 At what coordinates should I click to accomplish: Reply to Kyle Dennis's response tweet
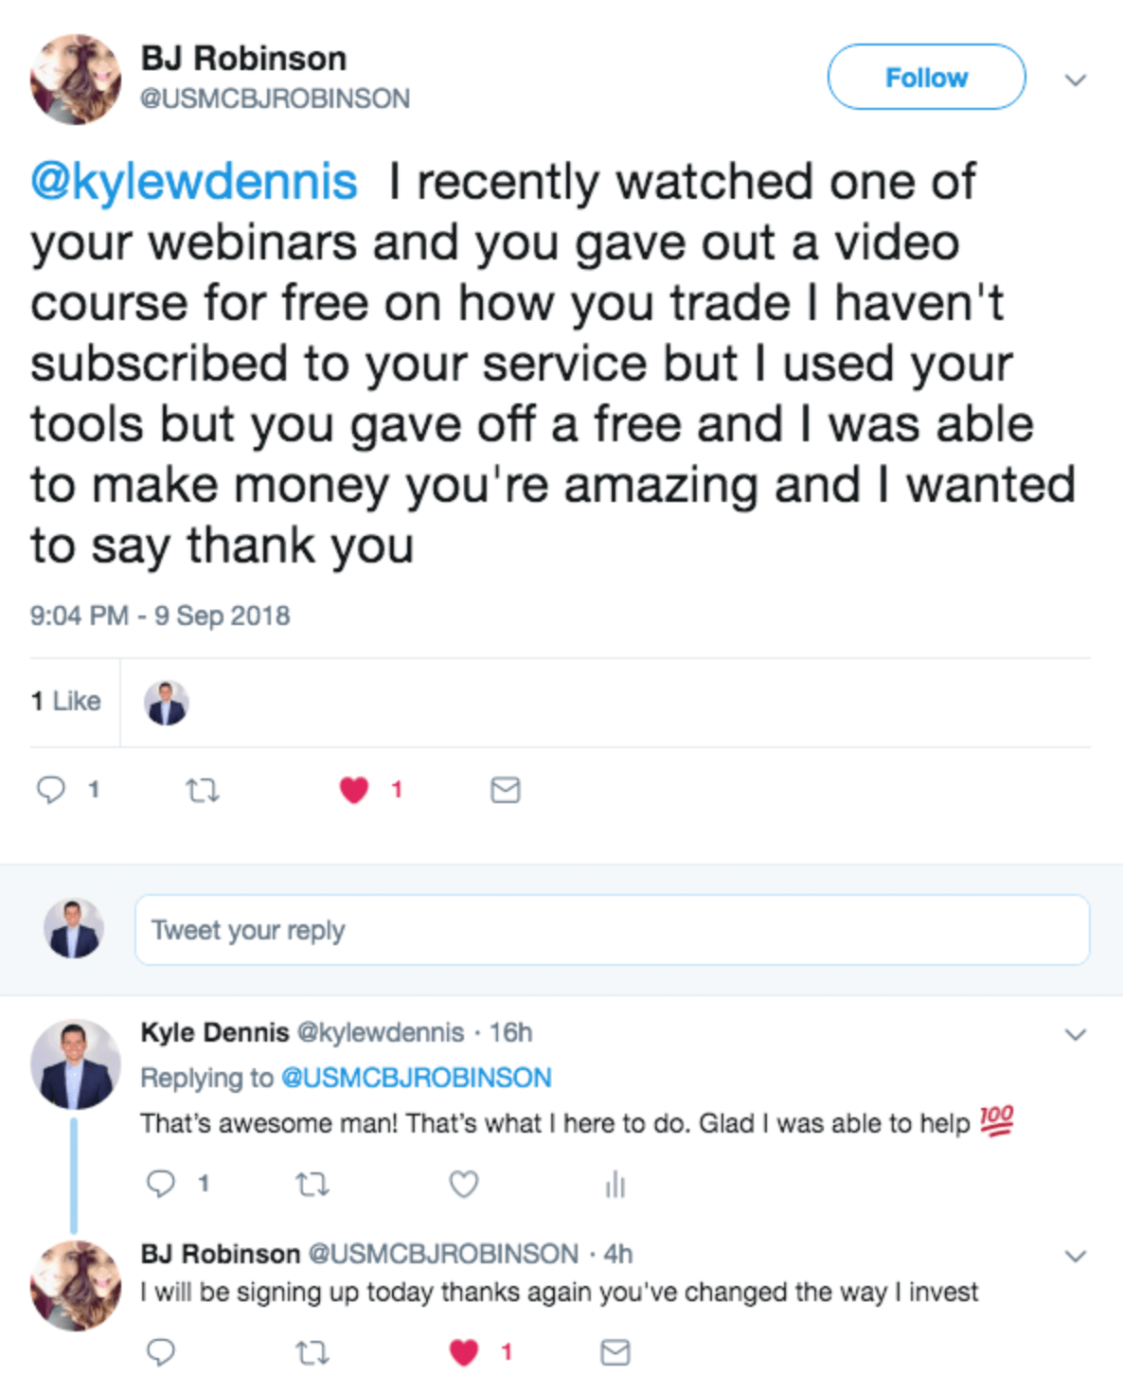tap(161, 1183)
